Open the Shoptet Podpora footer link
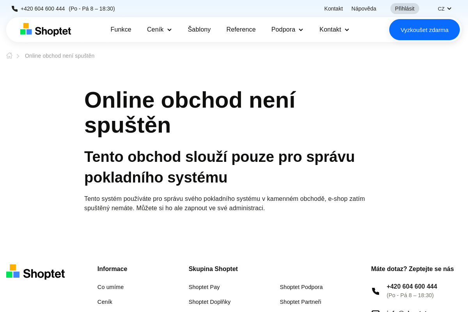 tap(301, 287)
